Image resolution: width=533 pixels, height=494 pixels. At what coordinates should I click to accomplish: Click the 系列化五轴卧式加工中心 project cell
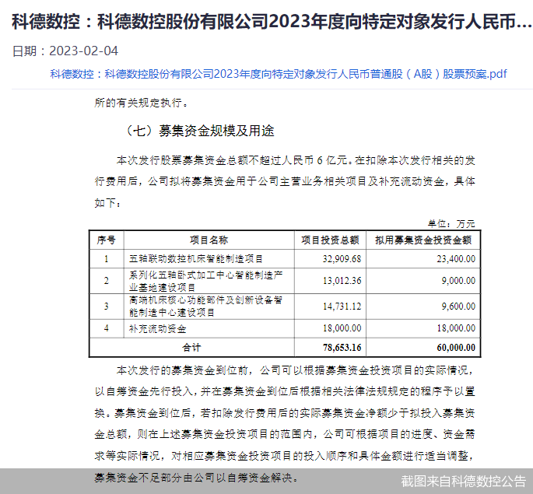point(209,281)
